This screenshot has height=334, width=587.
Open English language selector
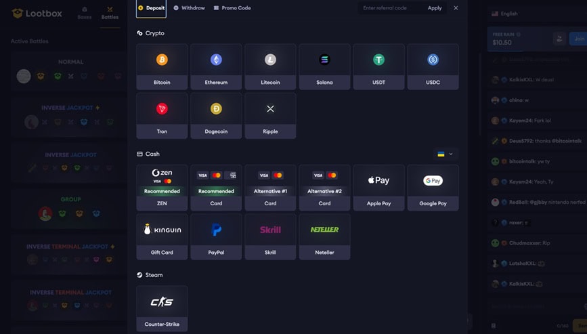click(x=504, y=14)
